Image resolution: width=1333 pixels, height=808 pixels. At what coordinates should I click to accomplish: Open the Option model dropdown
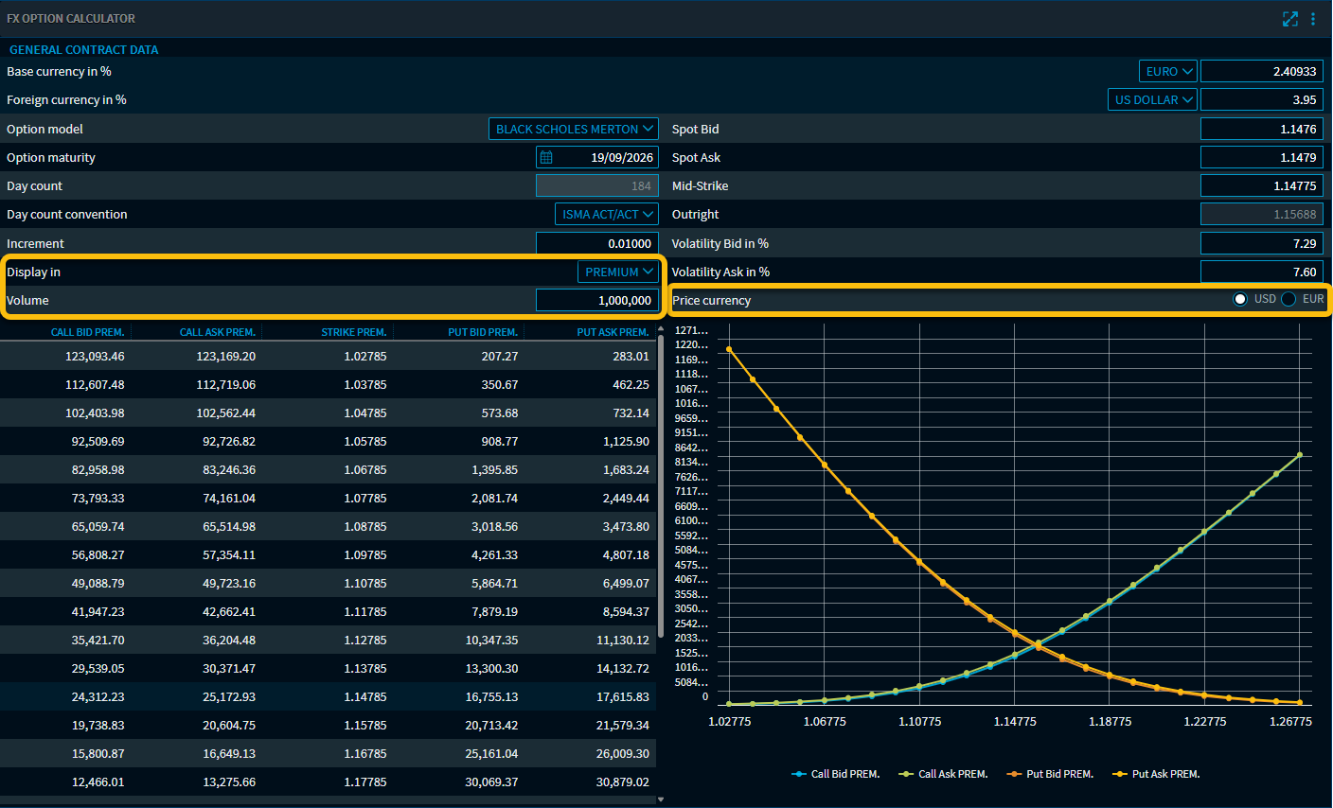point(573,128)
